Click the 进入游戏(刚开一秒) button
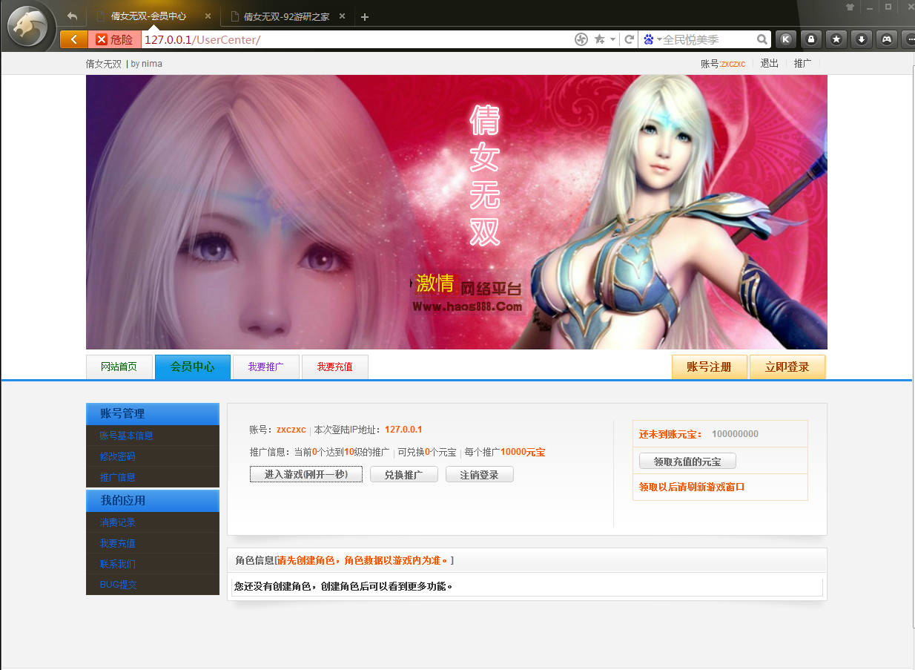 pyautogui.click(x=306, y=474)
